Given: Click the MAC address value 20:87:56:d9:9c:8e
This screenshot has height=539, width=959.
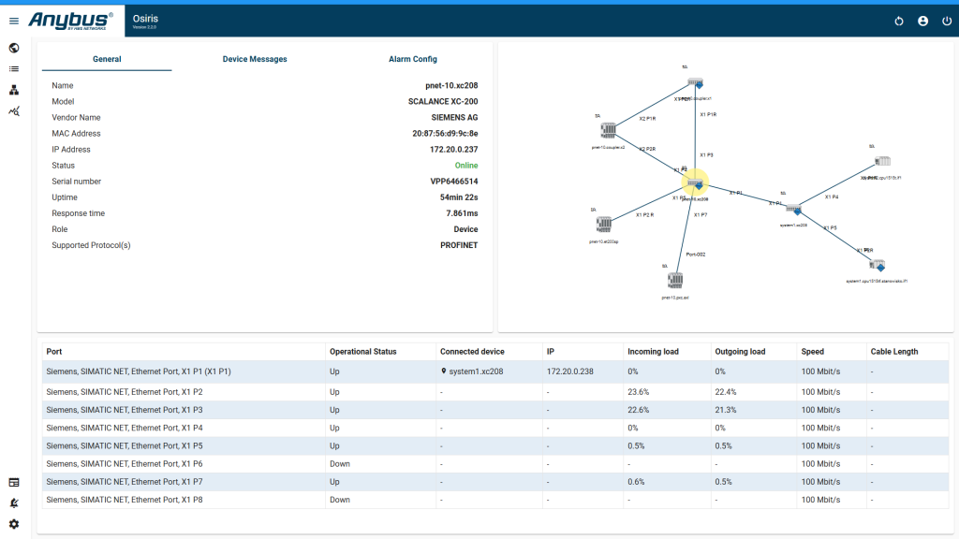Looking at the screenshot, I should tap(445, 133).
